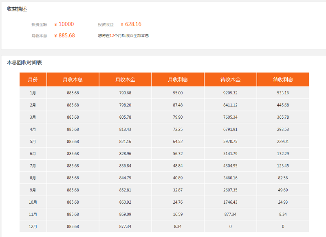This screenshot has height=237, width=326.
Task: Click the investment income ¥ 628.16
Action: [131, 24]
